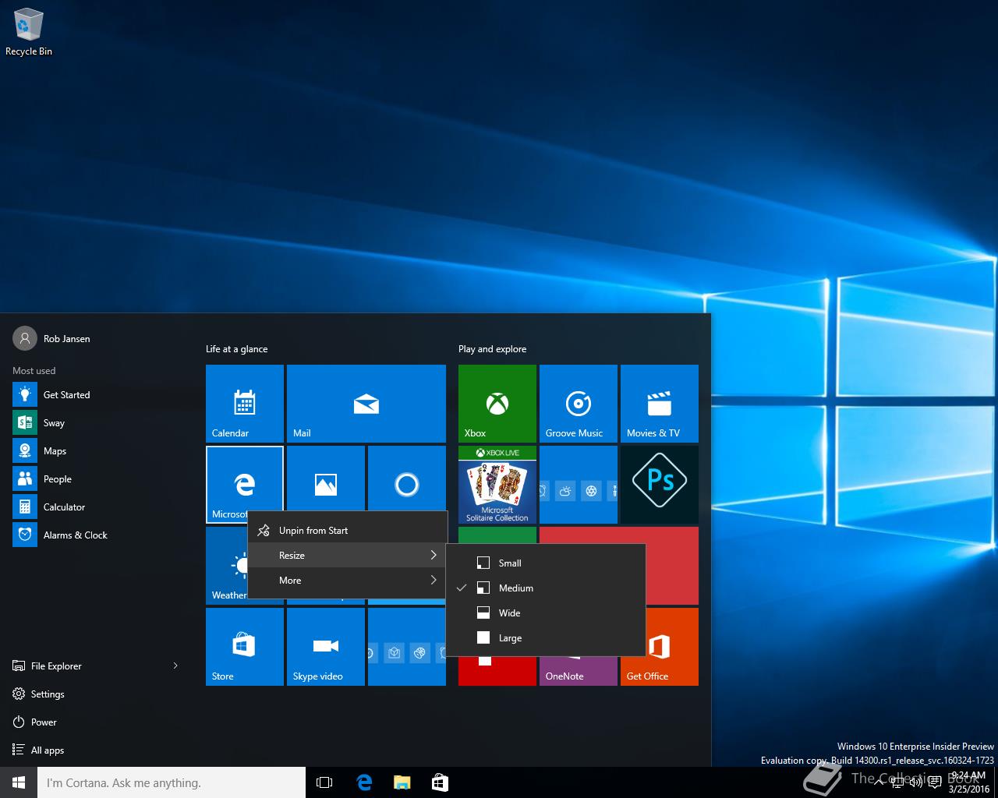Open the Store icon on the taskbar
Screen dimensions: 998x798
(440, 782)
